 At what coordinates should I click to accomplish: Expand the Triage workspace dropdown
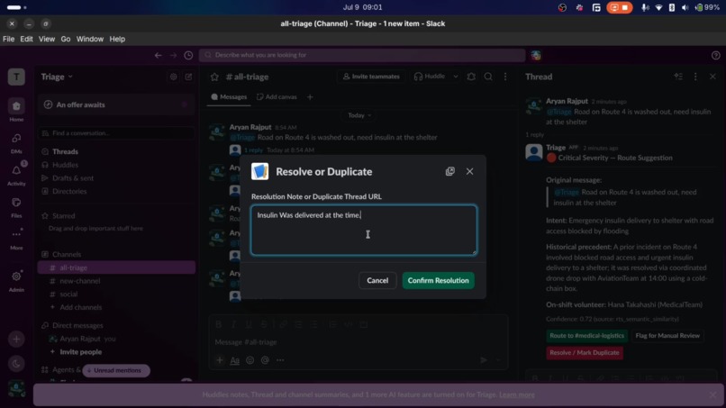pyautogui.click(x=57, y=77)
